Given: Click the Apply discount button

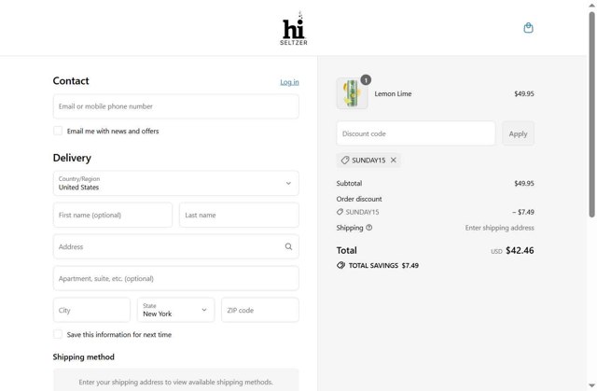Looking at the screenshot, I should click(x=518, y=133).
